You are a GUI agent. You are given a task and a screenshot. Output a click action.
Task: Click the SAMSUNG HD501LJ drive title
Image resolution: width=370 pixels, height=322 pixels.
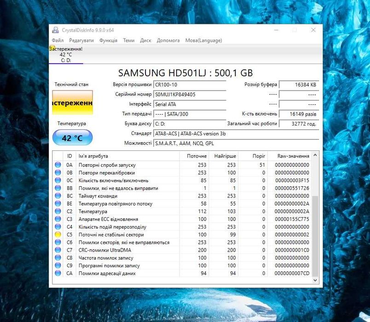coord(185,73)
